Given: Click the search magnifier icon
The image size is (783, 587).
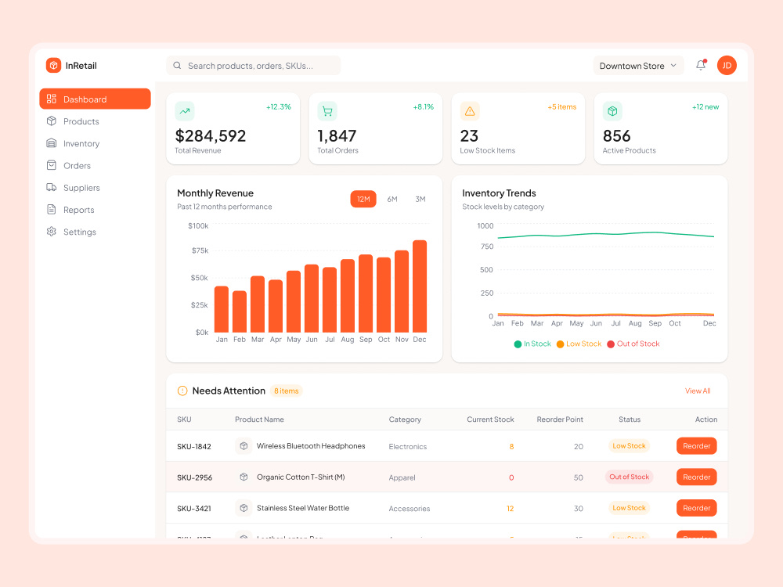Looking at the screenshot, I should tap(177, 66).
